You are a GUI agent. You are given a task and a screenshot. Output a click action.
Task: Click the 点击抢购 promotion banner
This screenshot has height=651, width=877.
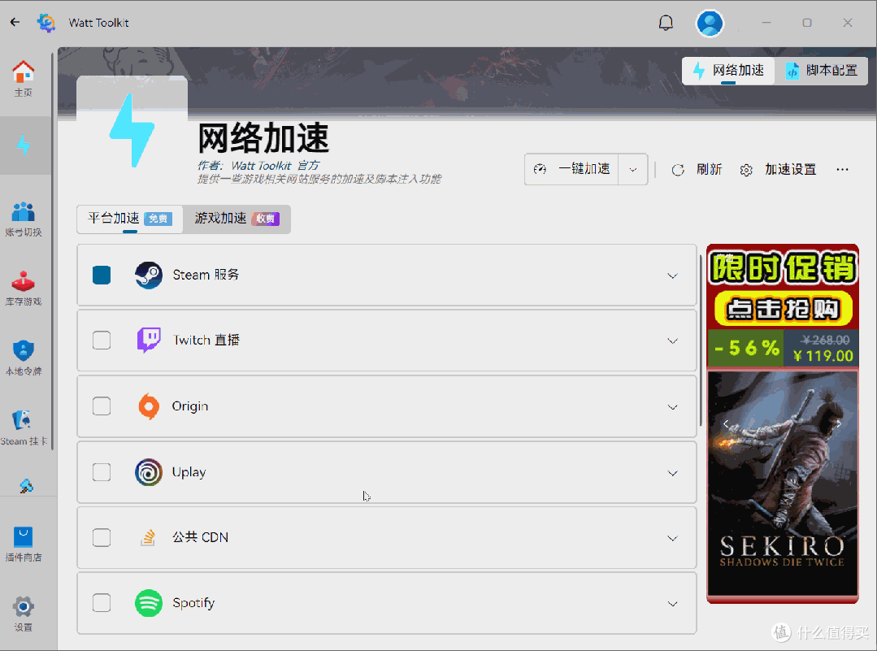[x=781, y=310]
